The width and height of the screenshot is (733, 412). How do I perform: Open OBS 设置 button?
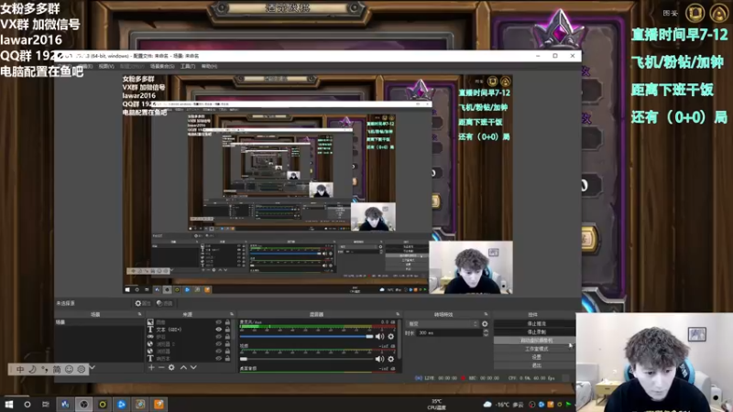point(535,357)
